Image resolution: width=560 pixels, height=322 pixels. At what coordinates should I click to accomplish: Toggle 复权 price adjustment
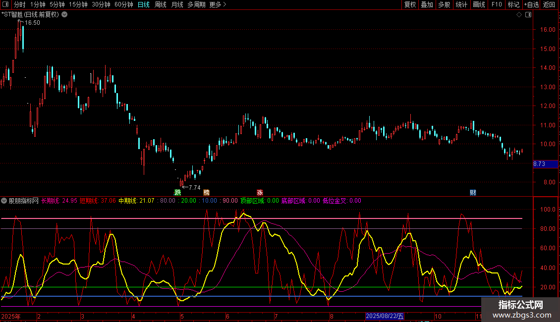(410, 4)
